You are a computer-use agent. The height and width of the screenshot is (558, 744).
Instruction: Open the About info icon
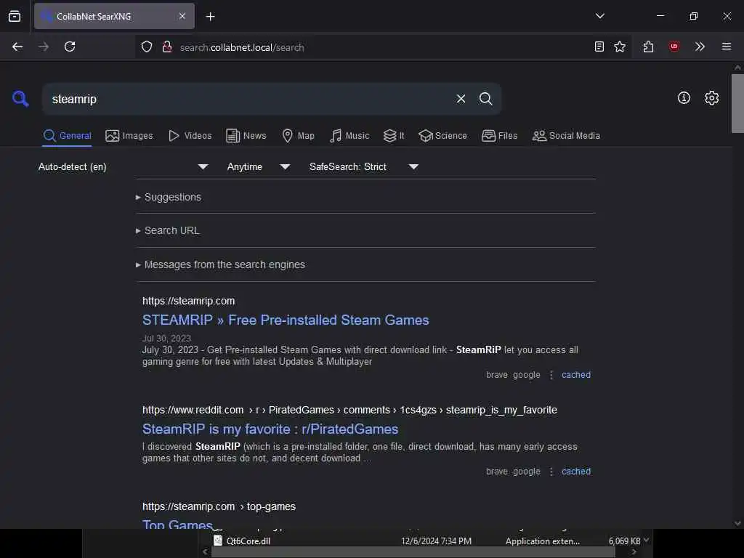(684, 98)
